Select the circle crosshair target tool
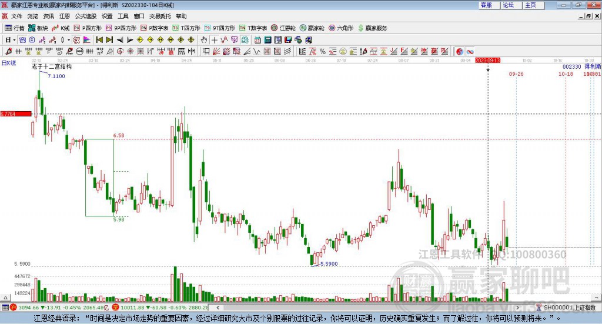602x324 pixels. point(120,51)
